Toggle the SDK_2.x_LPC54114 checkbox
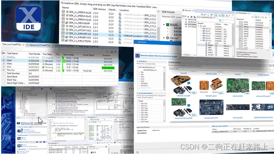Screen dimensions: 274x154 63,30
